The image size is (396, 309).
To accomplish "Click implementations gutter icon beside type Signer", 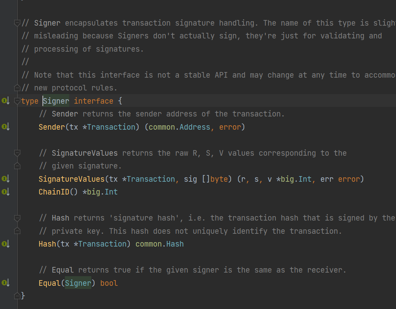I will [5, 101].
